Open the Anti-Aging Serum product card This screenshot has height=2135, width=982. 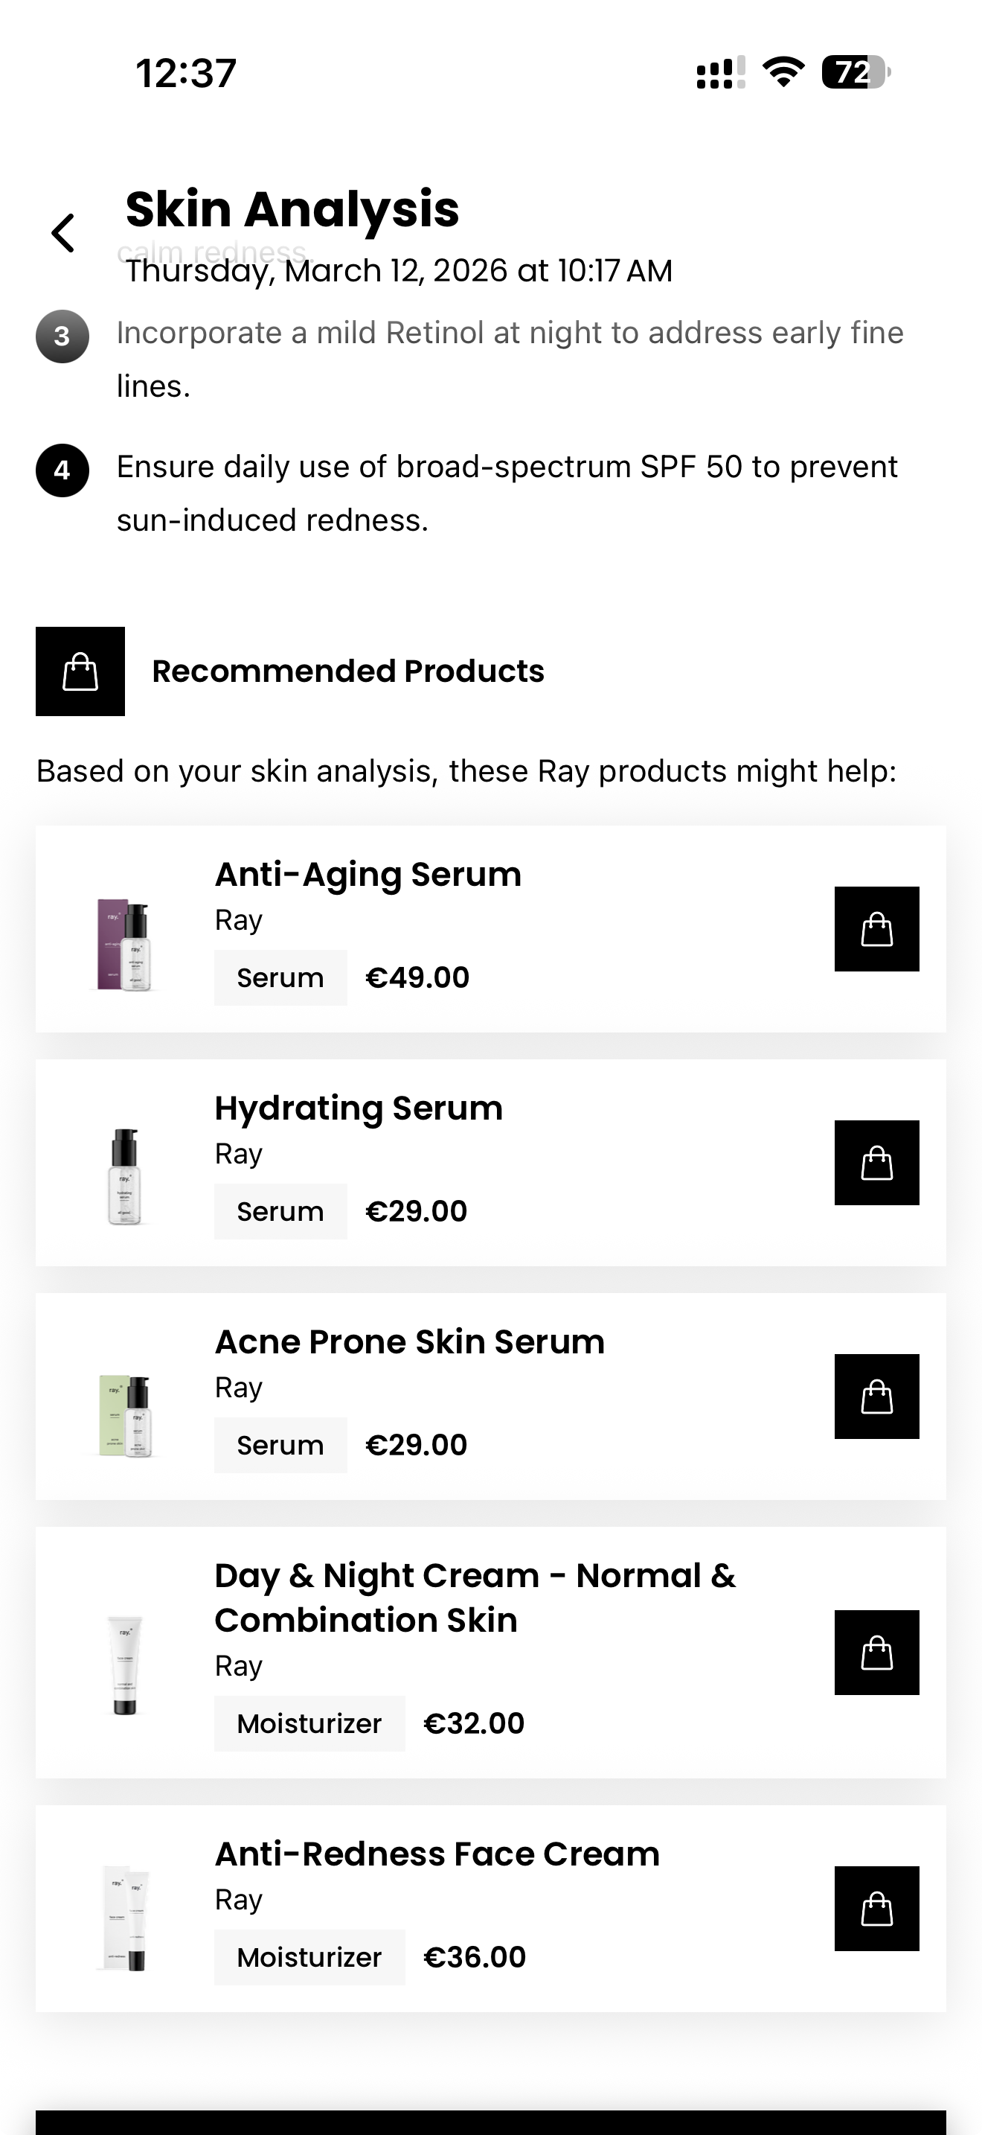coord(368,872)
